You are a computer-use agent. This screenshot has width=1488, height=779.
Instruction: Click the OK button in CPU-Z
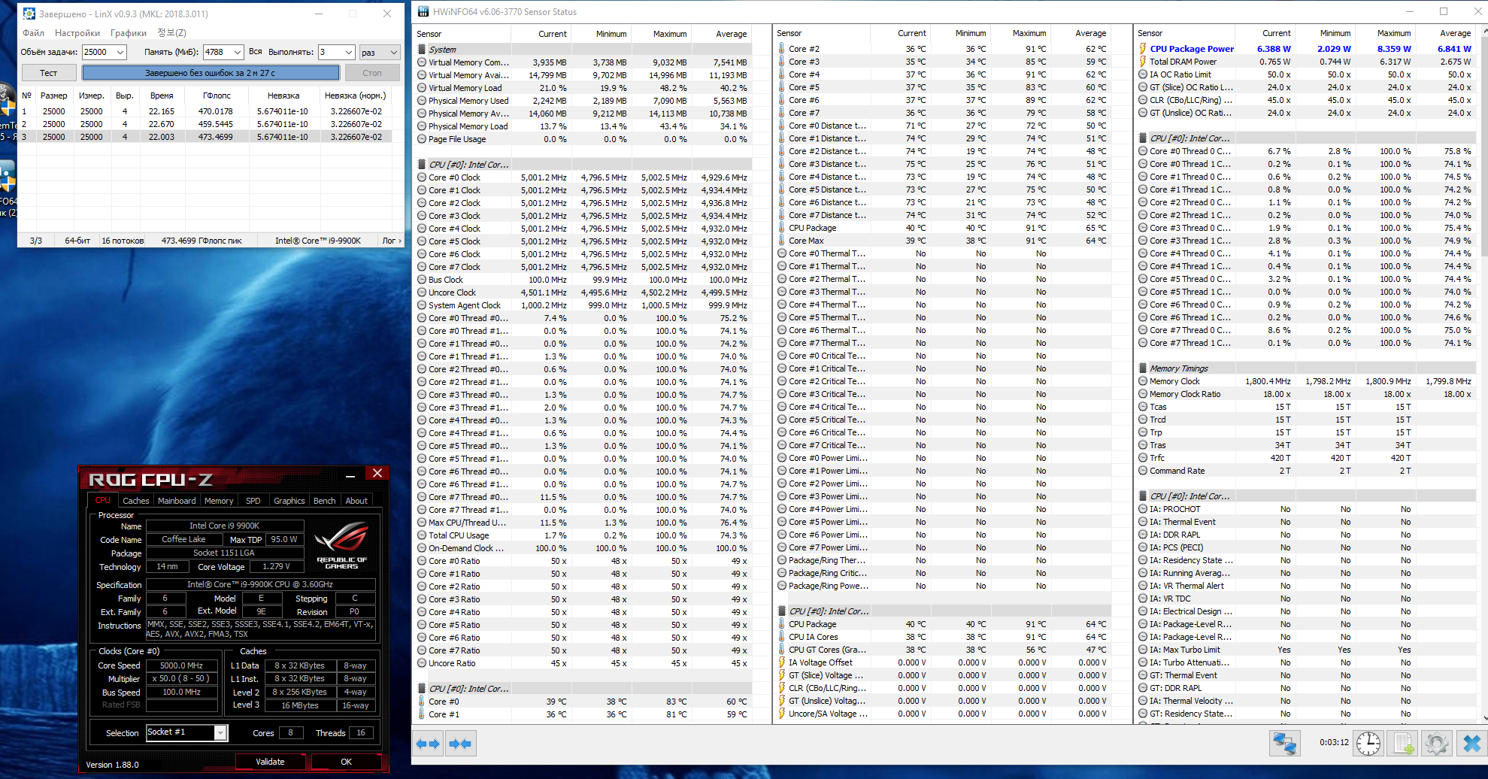[347, 762]
